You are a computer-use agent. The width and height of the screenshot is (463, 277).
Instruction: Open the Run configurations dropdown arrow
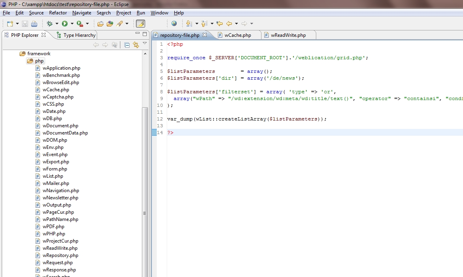(72, 24)
